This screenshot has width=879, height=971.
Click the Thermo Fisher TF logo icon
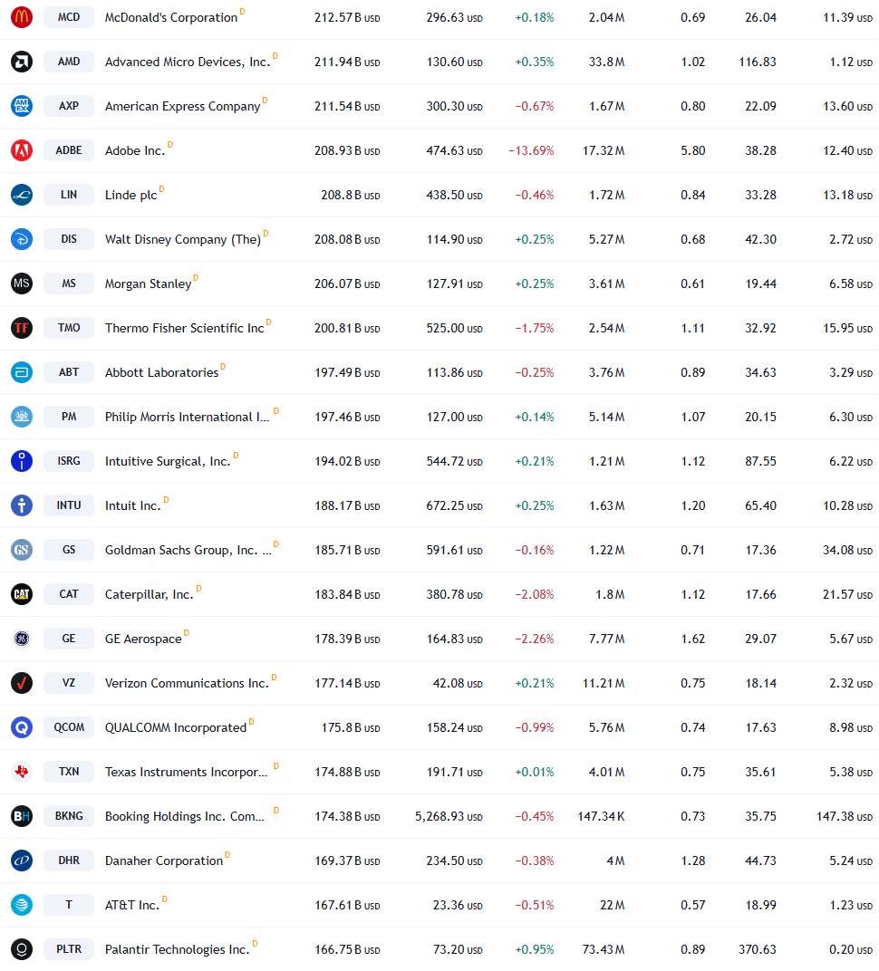[22, 328]
